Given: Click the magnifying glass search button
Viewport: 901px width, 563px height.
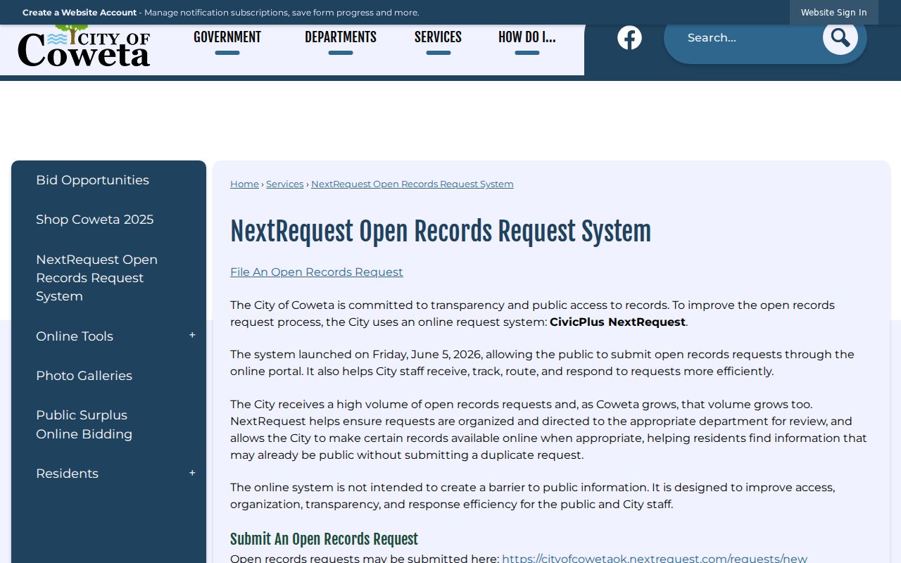Looking at the screenshot, I should coord(840,37).
